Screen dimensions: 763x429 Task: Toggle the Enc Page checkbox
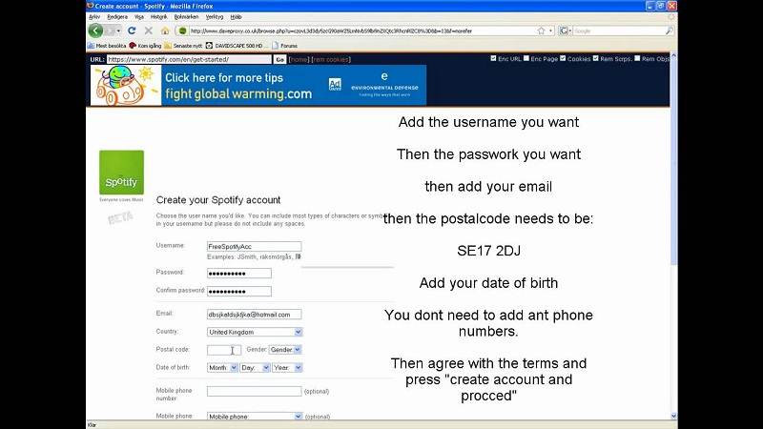(x=526, y=58)
